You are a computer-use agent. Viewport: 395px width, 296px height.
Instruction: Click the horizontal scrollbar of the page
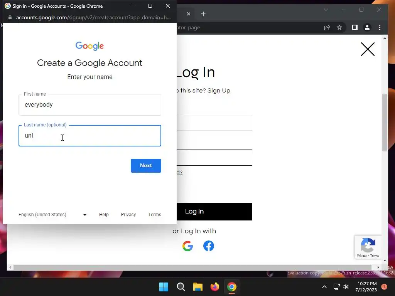click(192, 267)
